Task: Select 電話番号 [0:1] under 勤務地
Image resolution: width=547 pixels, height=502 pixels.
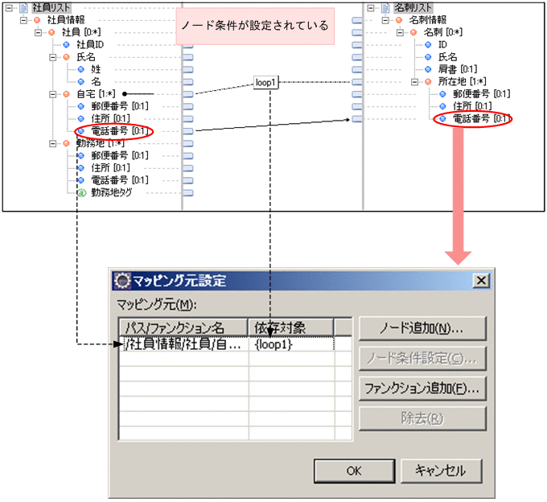Action: click(x=120, y=180)
